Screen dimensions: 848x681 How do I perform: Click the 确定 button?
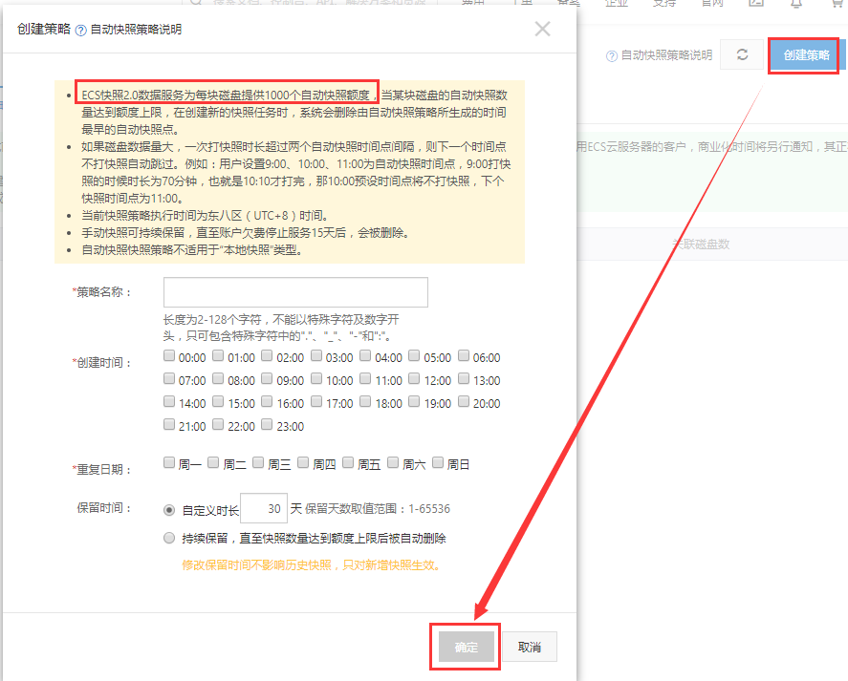[466, 647]
